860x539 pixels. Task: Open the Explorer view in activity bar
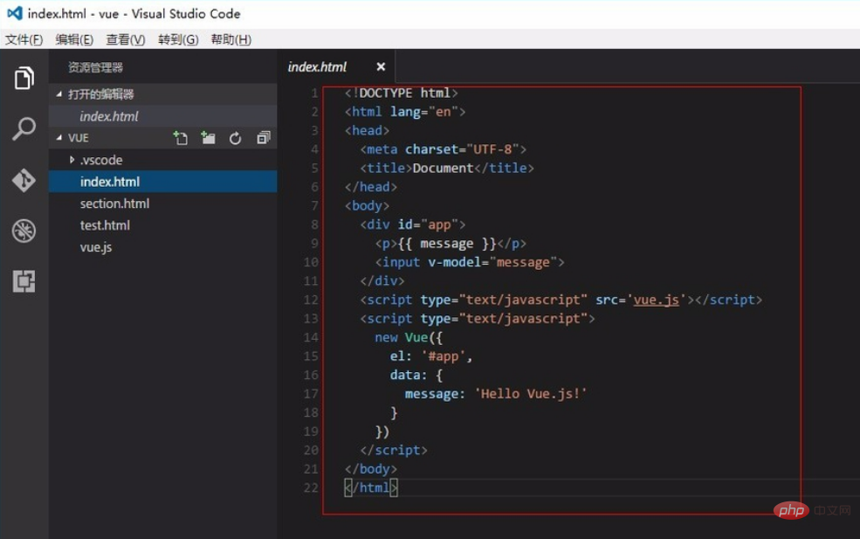pos(24,79)
